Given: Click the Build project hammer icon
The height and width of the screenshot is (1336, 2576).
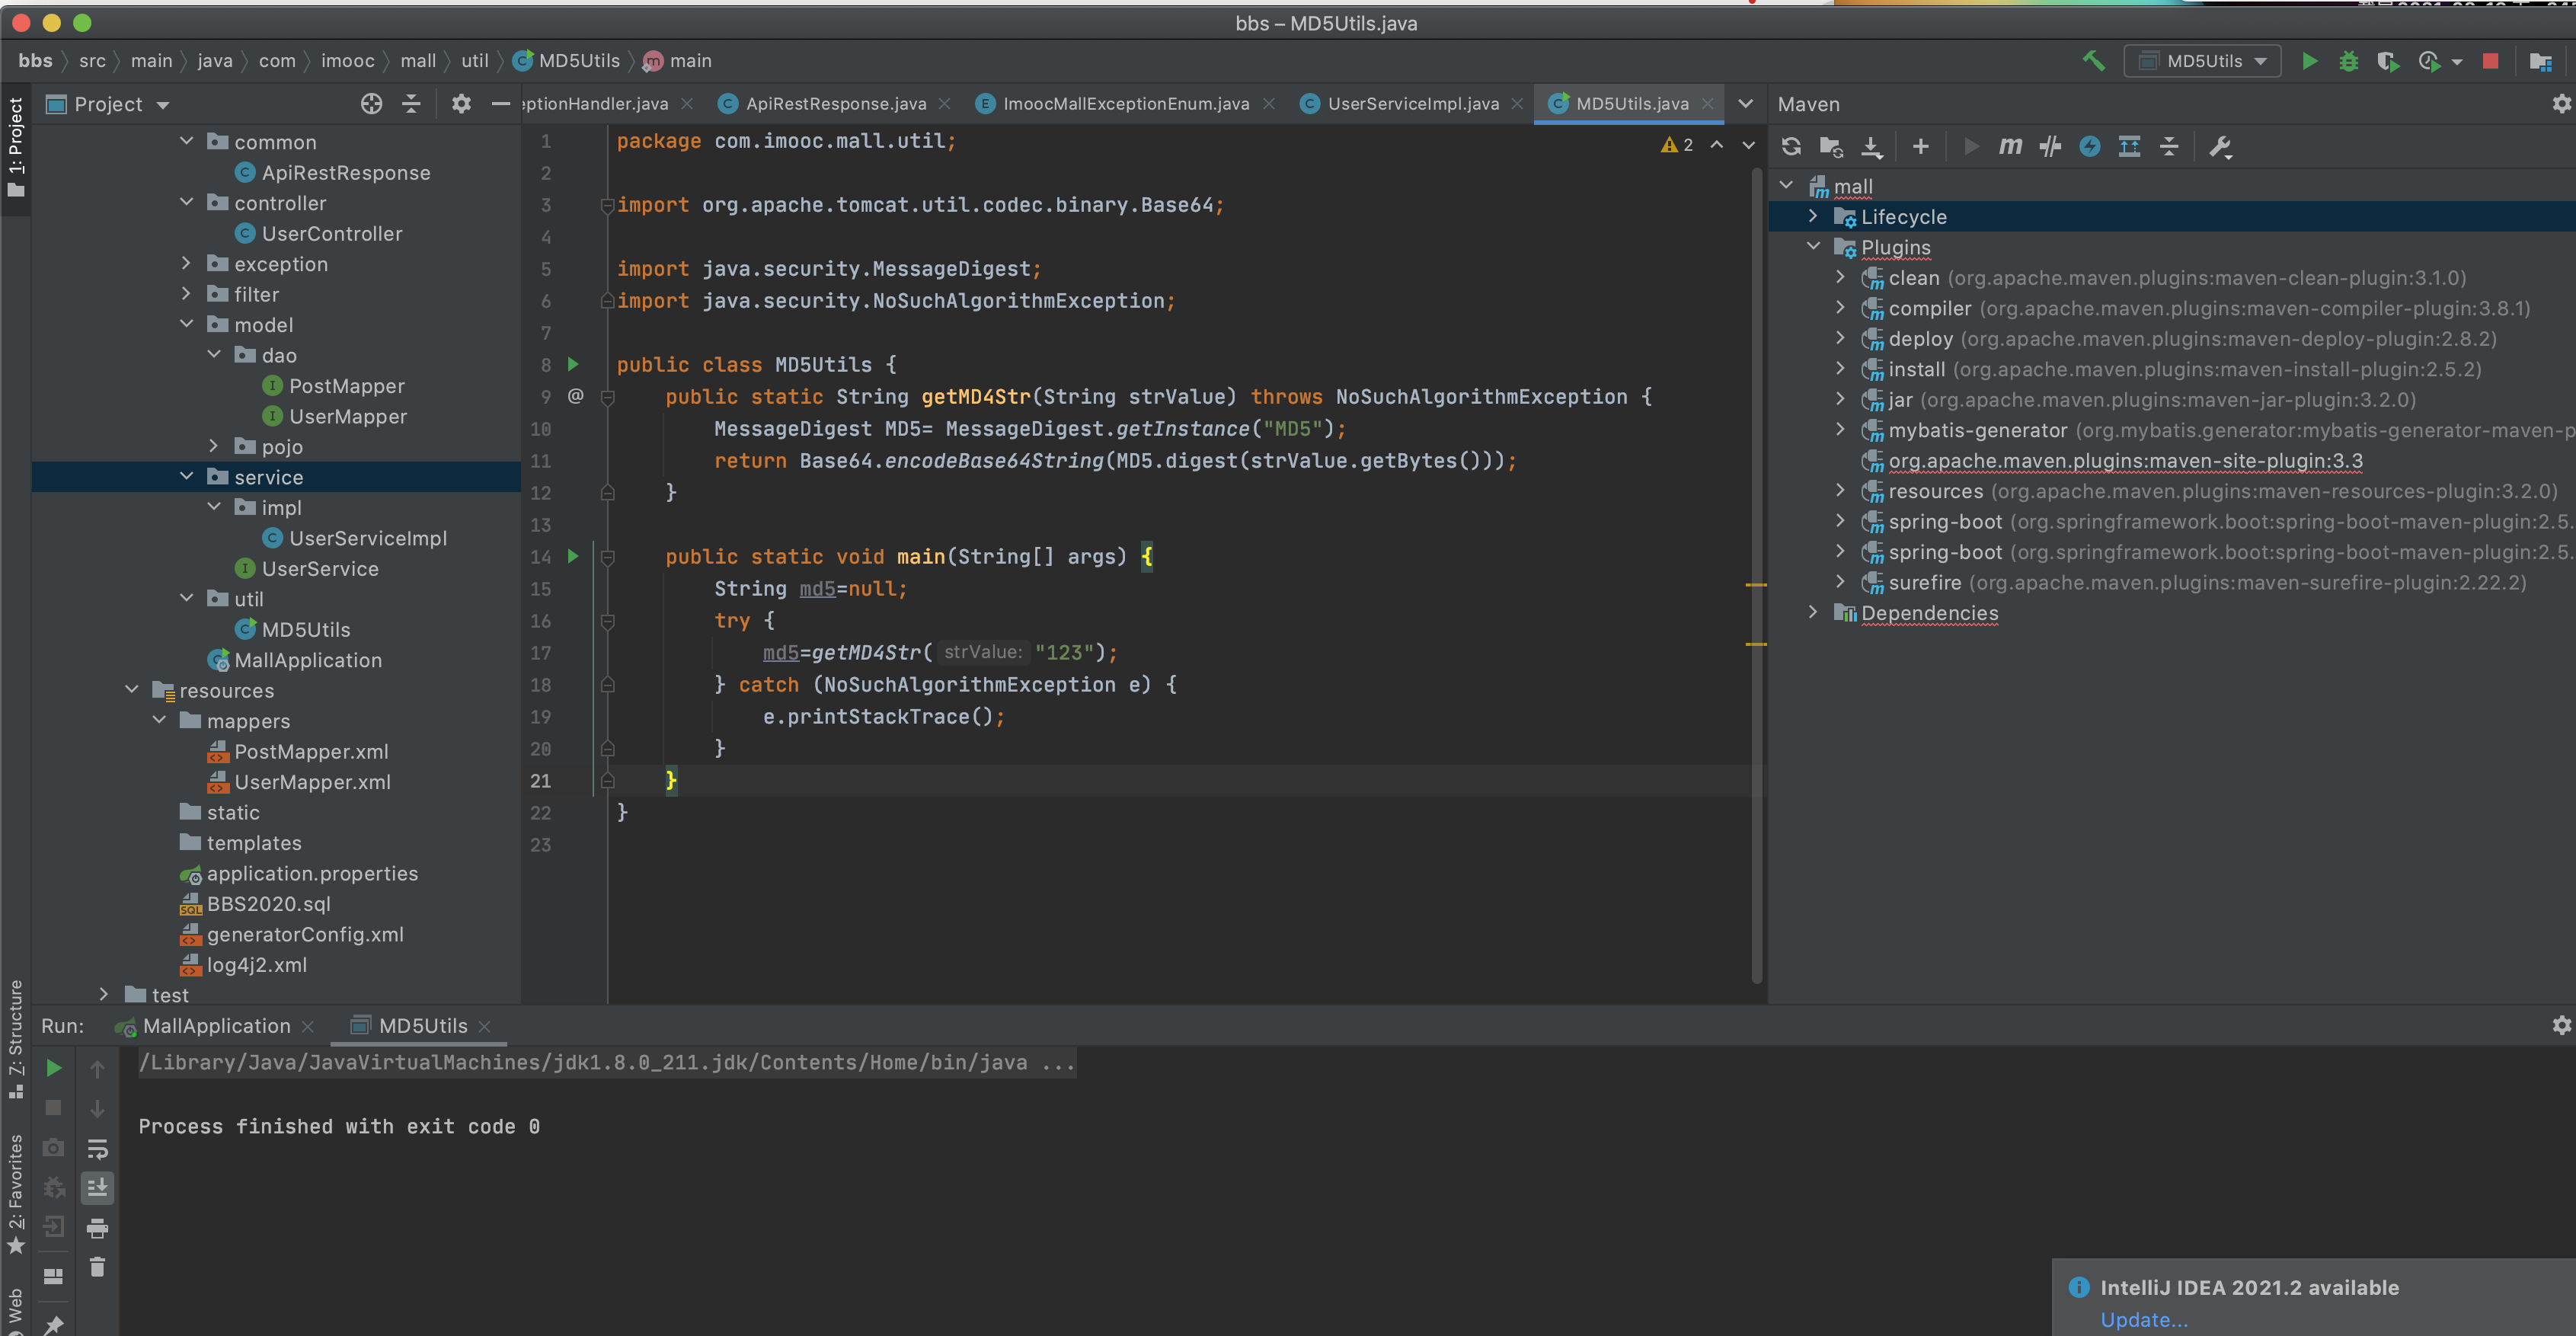Looking at the screenshot, I should [2093, 61].
